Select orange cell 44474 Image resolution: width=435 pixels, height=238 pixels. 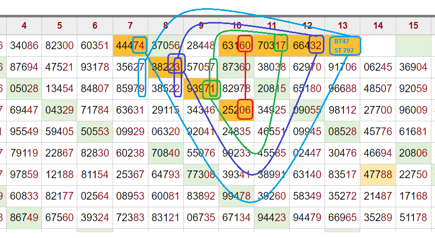click(x=130, y=46)
